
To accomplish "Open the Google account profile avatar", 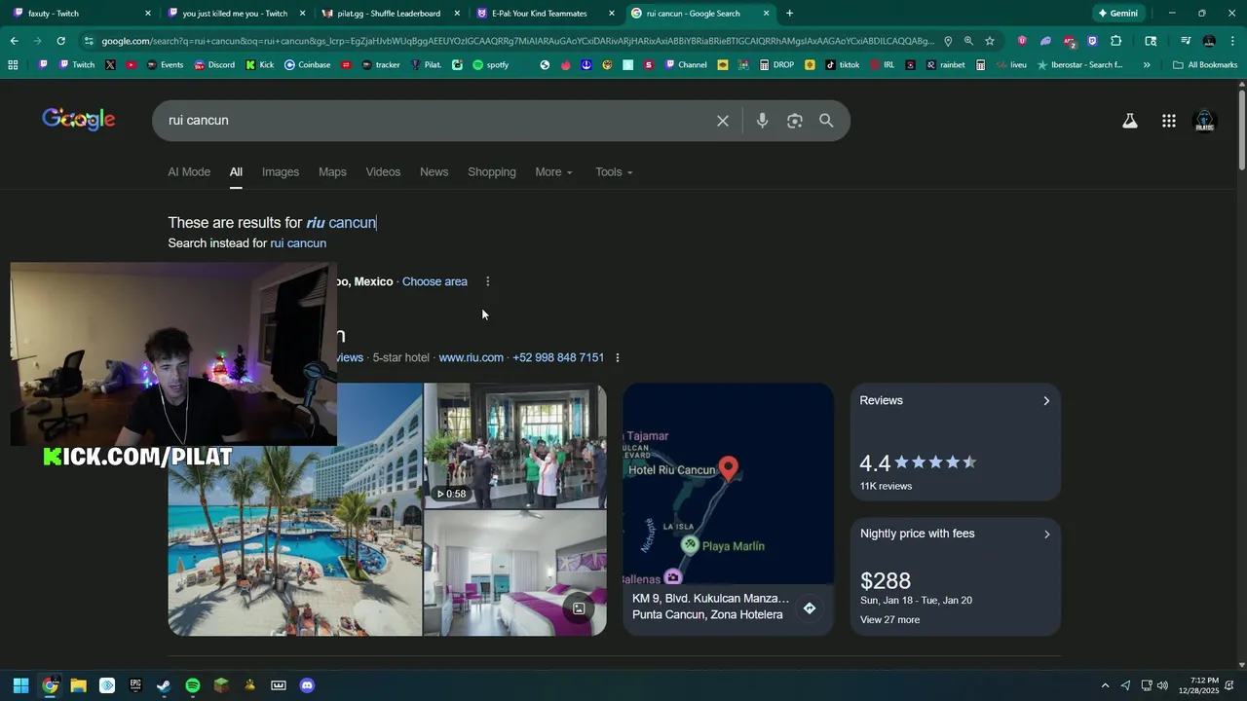I will (1205, 121).
